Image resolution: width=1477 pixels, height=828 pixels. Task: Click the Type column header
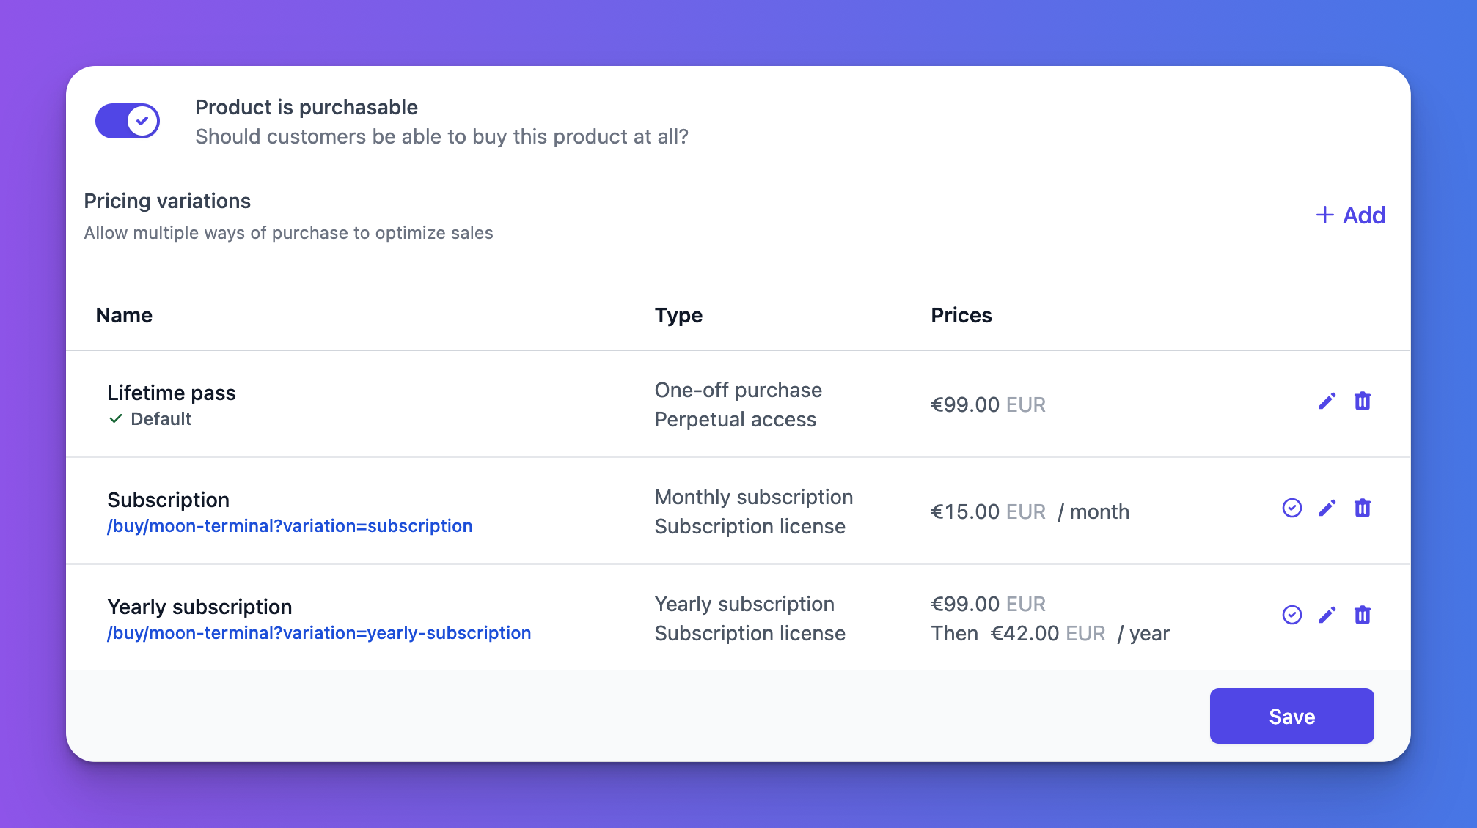coord(678,315)
